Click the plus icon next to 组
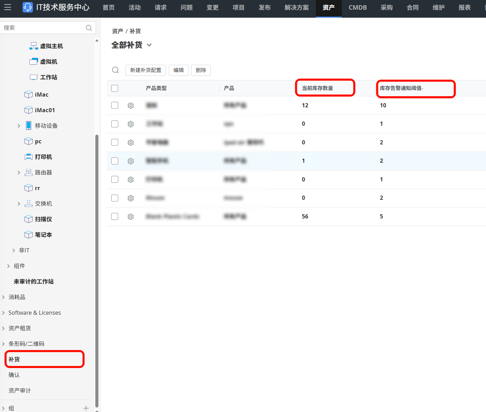Viewport: 486px width, 412px height. (86, 408)
